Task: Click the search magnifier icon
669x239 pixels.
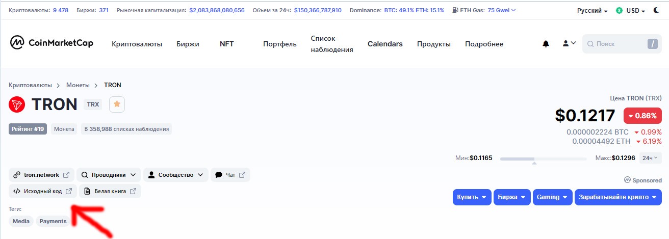Action: (x=590, y=44)
